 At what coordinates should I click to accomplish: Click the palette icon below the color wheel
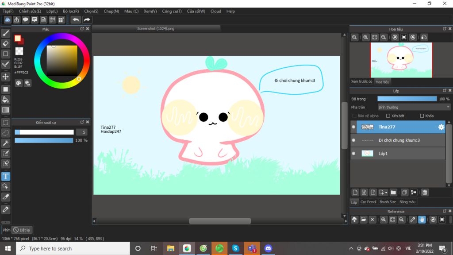(19, 83)
